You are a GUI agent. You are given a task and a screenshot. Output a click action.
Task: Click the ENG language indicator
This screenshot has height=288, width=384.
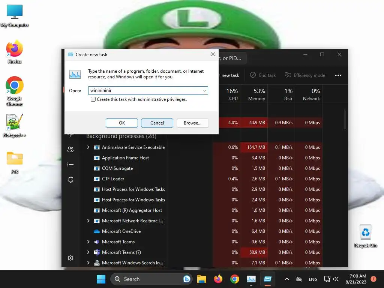(x=313, y=279)
